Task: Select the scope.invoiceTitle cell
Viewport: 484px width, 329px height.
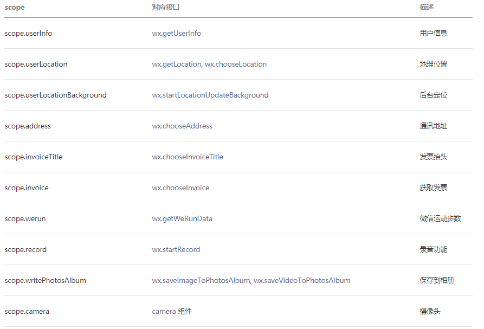Action: [x=34, y=157]
